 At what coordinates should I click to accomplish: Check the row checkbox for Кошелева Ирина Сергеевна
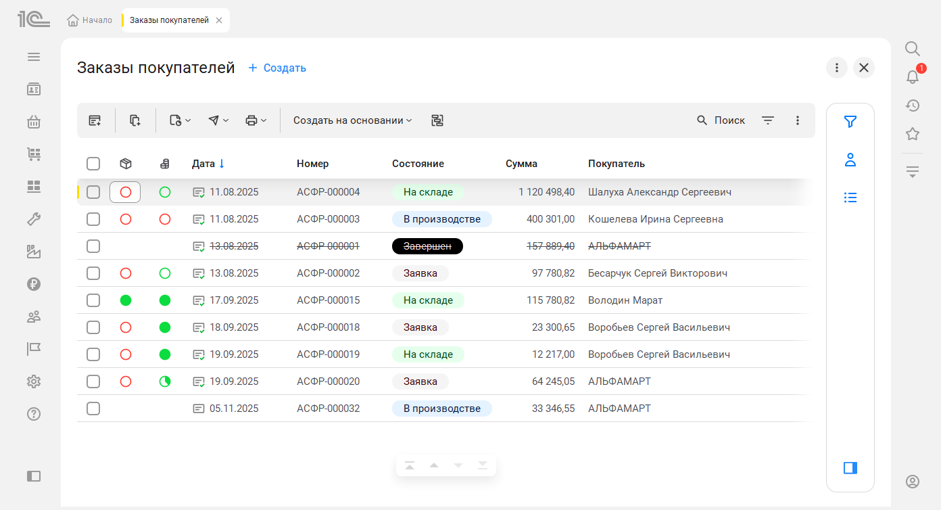click(x=93, y=218)
